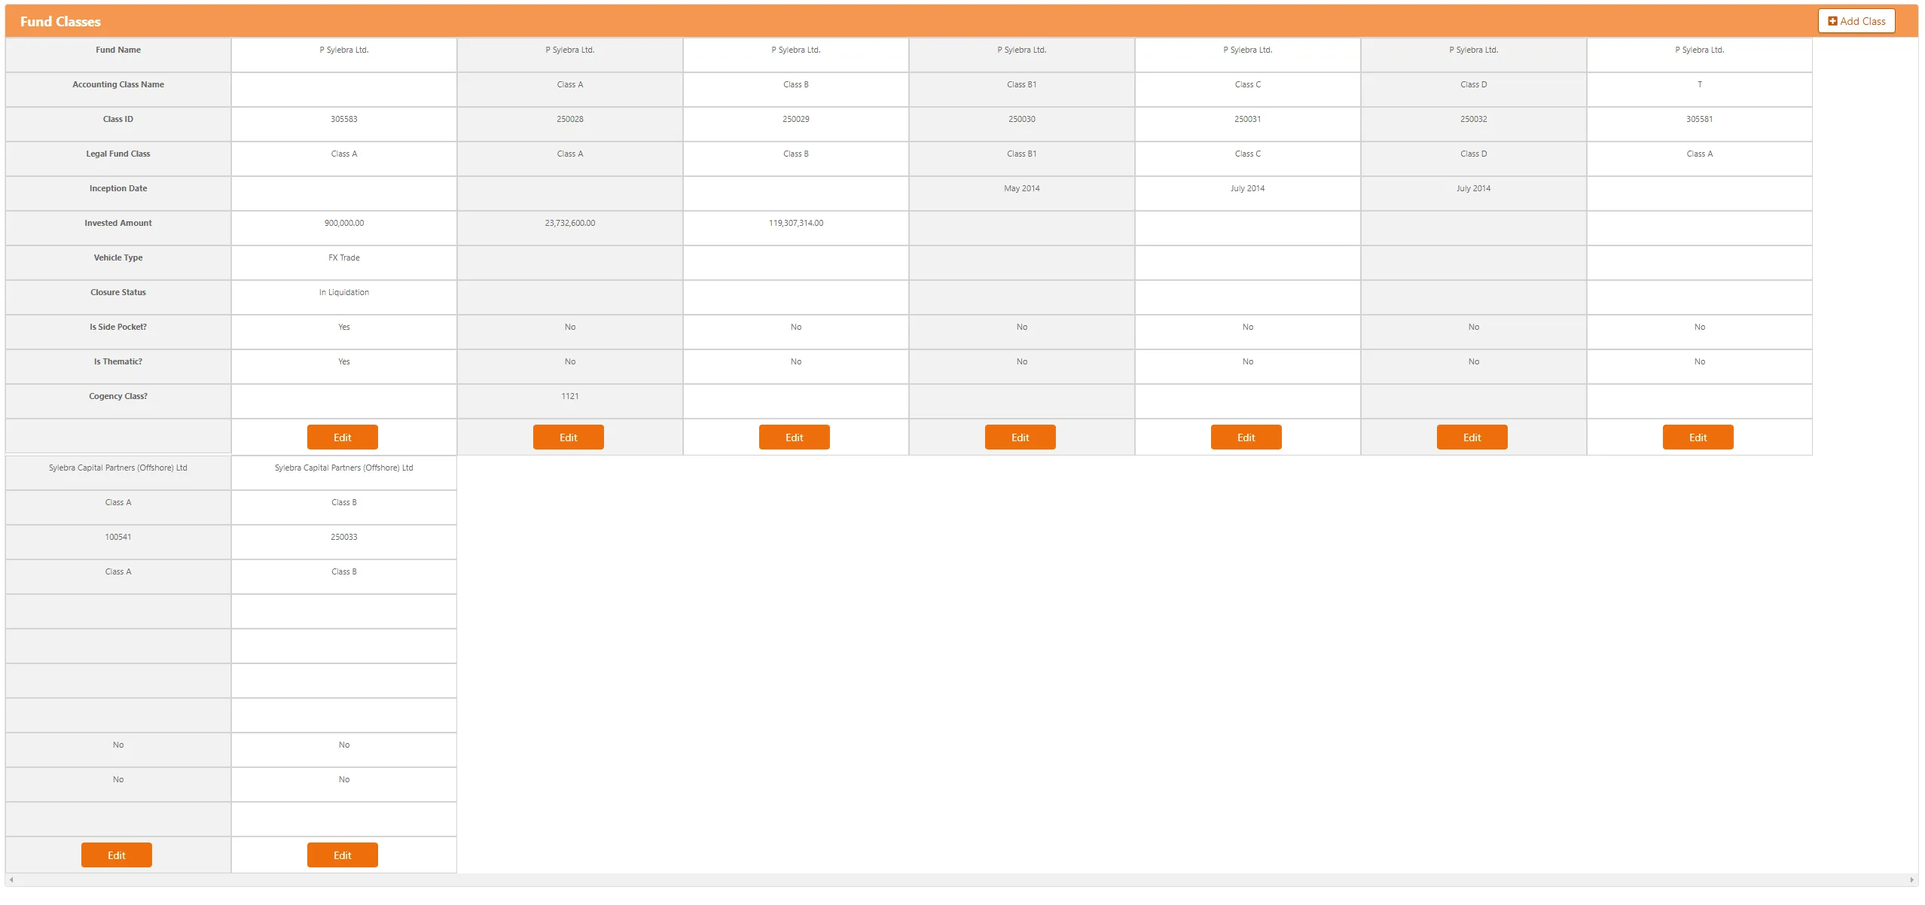Screen dimensions: 1925x905
Task: Click the Invested Amount 23,732,600.00 cell
Action: click(569, 223)
